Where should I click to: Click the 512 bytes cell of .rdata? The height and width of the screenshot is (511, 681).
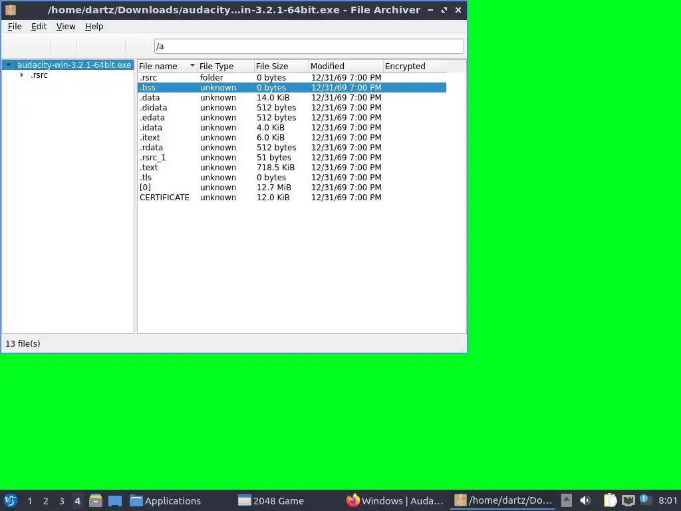[276, 147]
